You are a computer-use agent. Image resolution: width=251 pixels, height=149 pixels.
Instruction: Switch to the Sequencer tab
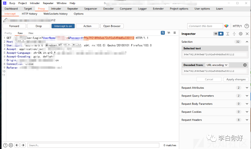(x=91, y=9)
